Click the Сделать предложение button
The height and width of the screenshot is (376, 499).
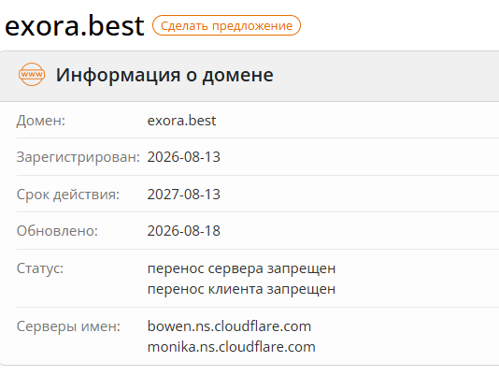tap(226, 25)
